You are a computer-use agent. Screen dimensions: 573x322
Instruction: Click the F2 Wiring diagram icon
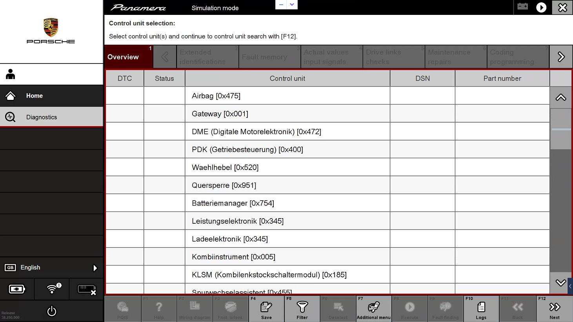point(195,309)
